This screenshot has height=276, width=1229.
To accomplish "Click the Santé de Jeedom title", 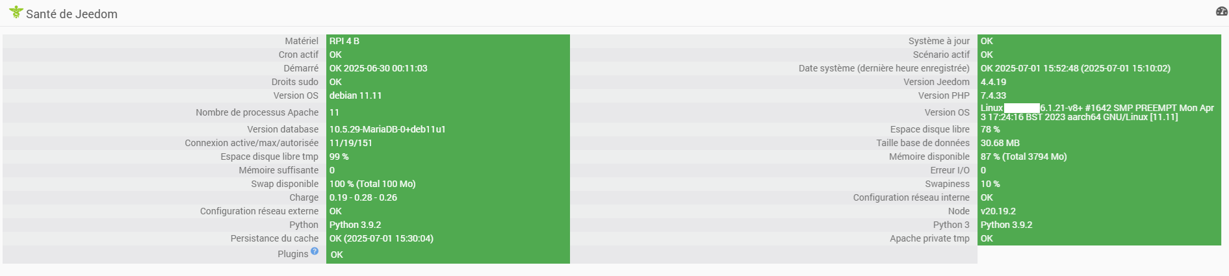I will (x=71, y=14).
